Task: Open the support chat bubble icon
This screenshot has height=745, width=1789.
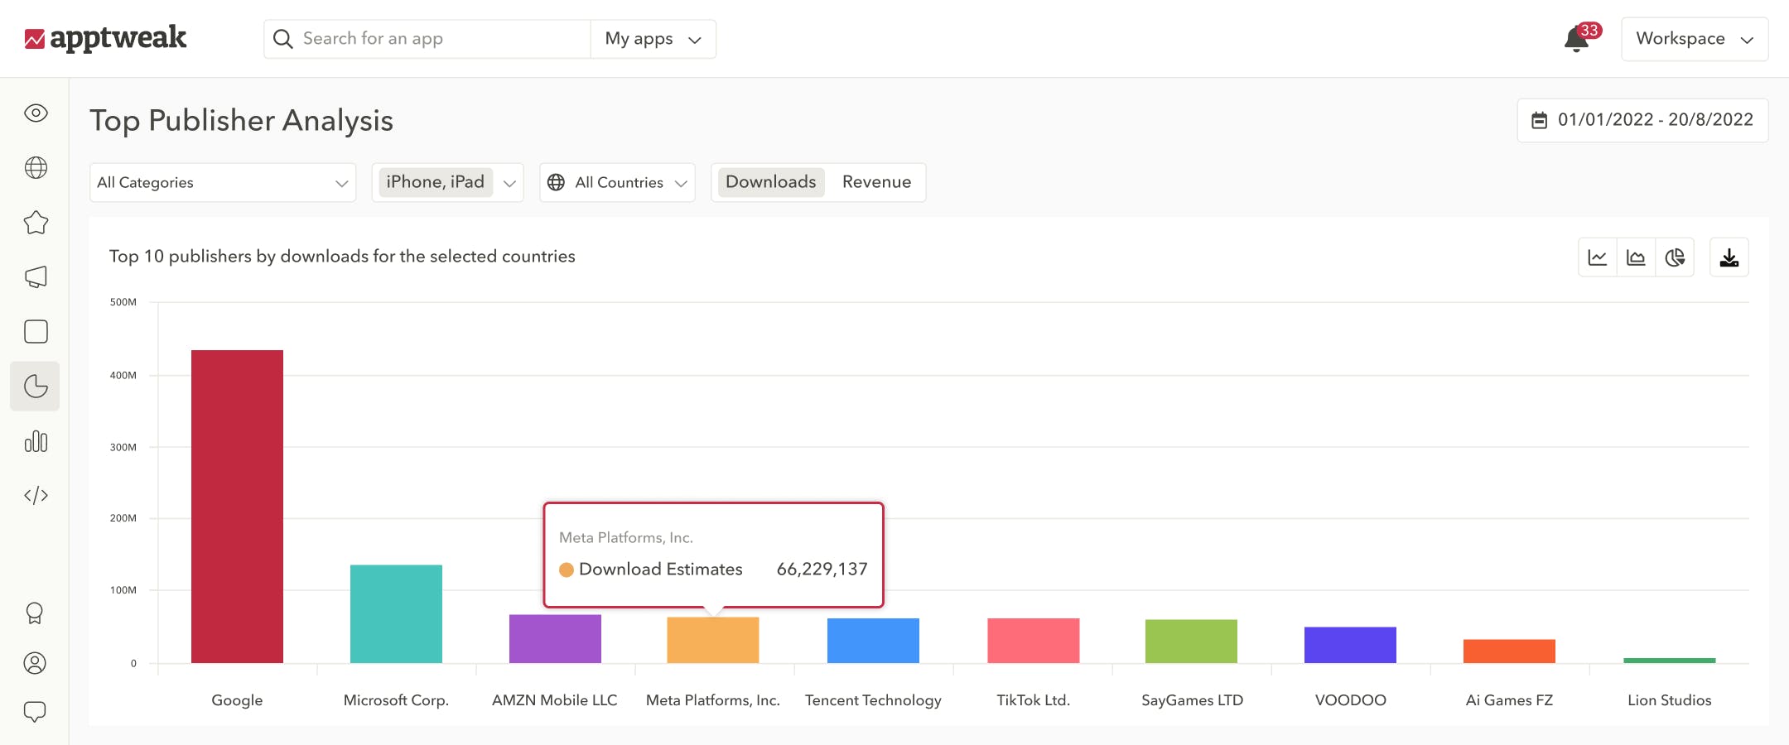Action: click(35, 710)
